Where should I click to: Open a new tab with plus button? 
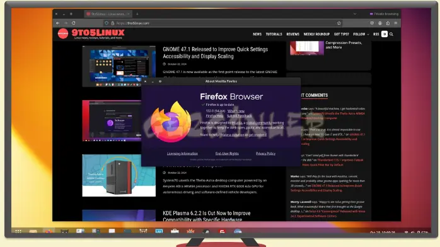[137, 14]
